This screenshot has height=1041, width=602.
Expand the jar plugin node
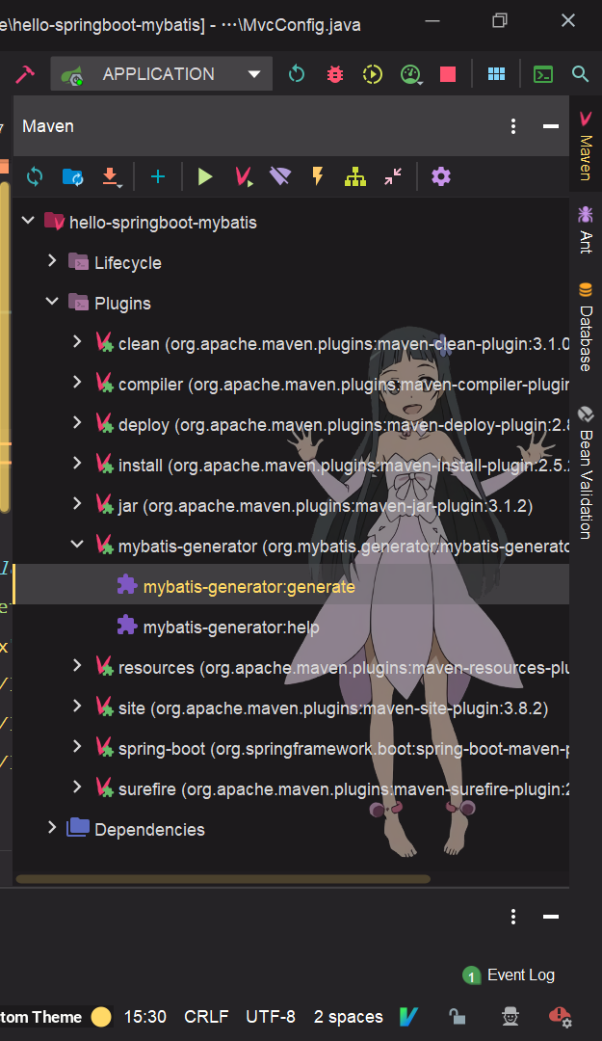pyautogui.click(x=77, y=504)
